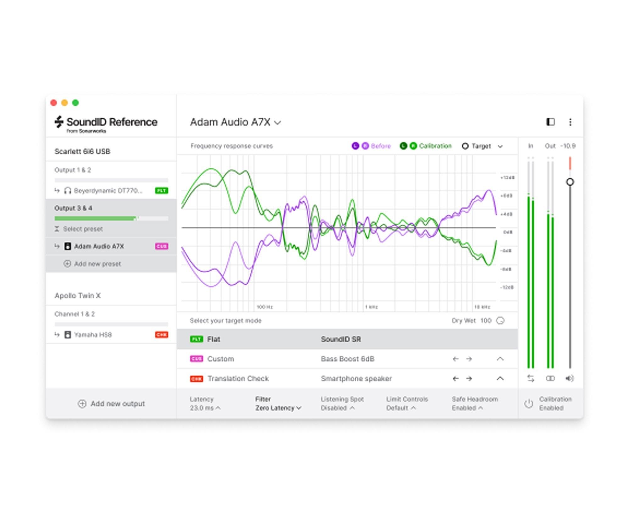Toggle Before right channel curve R
This screenshot has height=524, width=629.
[x=365, y=146]
